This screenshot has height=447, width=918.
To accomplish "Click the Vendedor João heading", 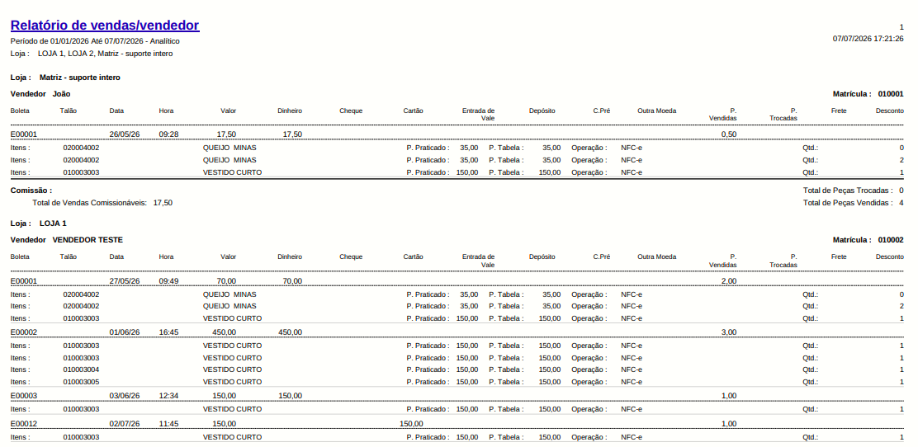I will pos(41,94).
